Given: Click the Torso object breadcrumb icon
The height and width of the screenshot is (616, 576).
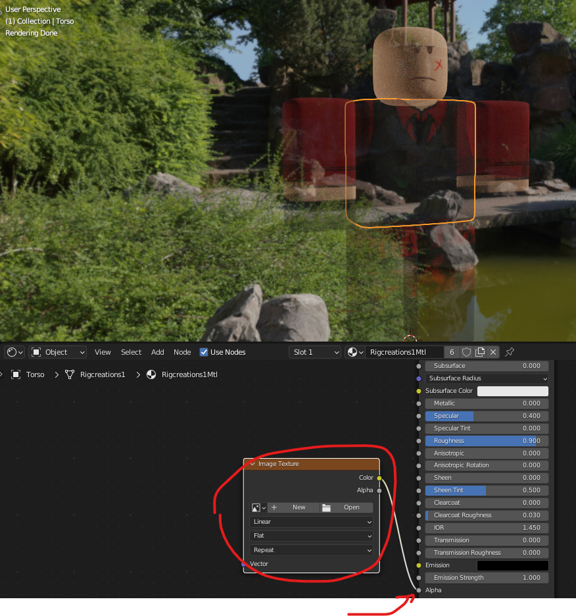Looking at the screenshot, I should tap(16, 374).
